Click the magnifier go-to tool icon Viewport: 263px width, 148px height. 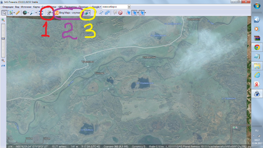point(32,12)
